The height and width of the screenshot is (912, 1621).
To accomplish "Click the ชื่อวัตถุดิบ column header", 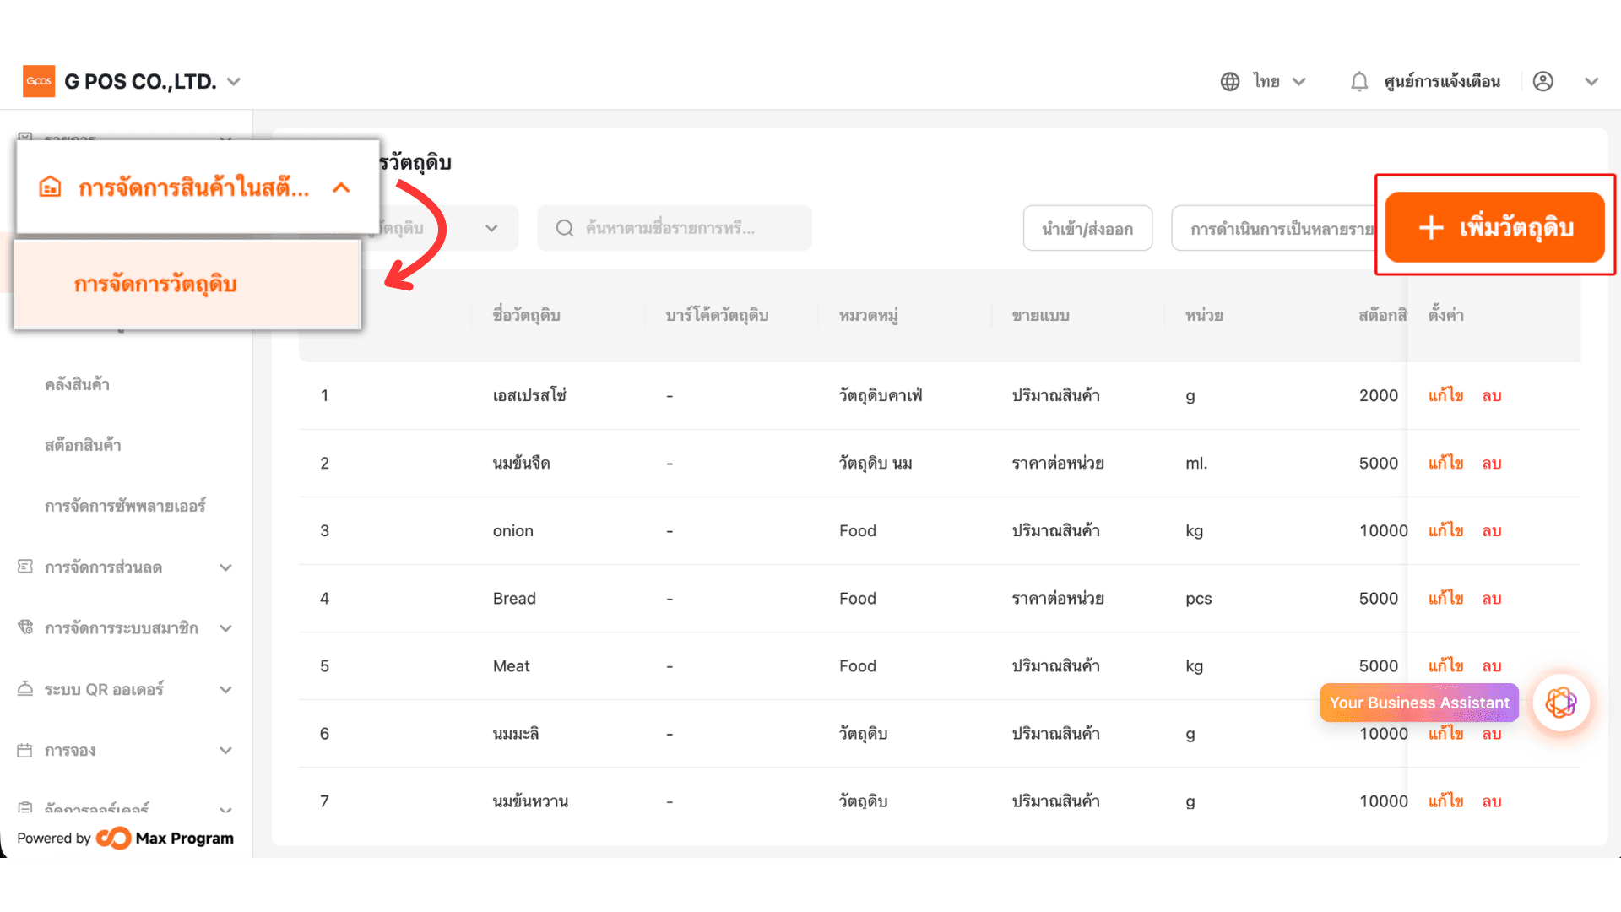I will pyautogui.click(x=527, y=315).
